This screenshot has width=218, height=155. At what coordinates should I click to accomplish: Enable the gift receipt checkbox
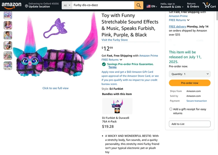click(x=171, y=109)
